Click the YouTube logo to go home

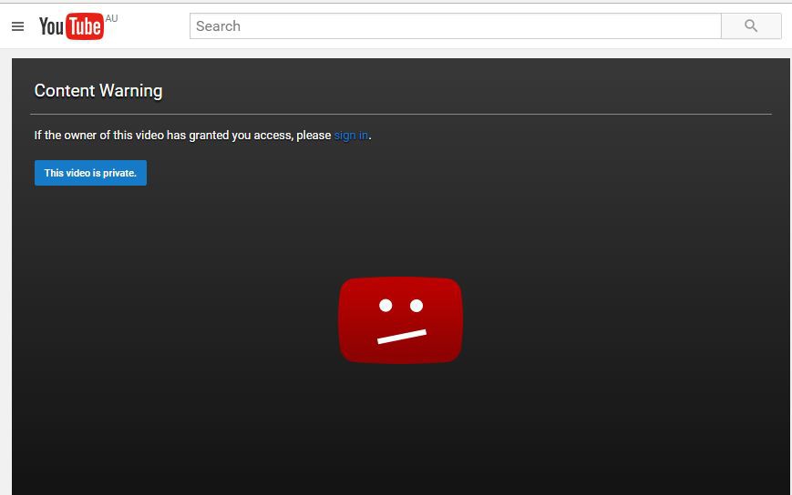(71, 26)
